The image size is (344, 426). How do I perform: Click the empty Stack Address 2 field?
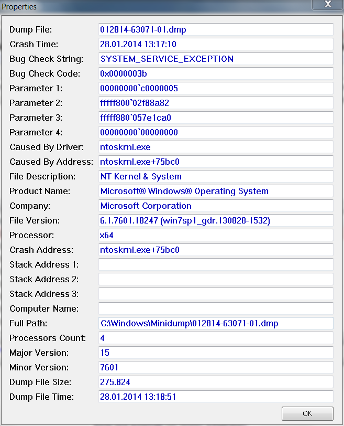click(216, 279)
